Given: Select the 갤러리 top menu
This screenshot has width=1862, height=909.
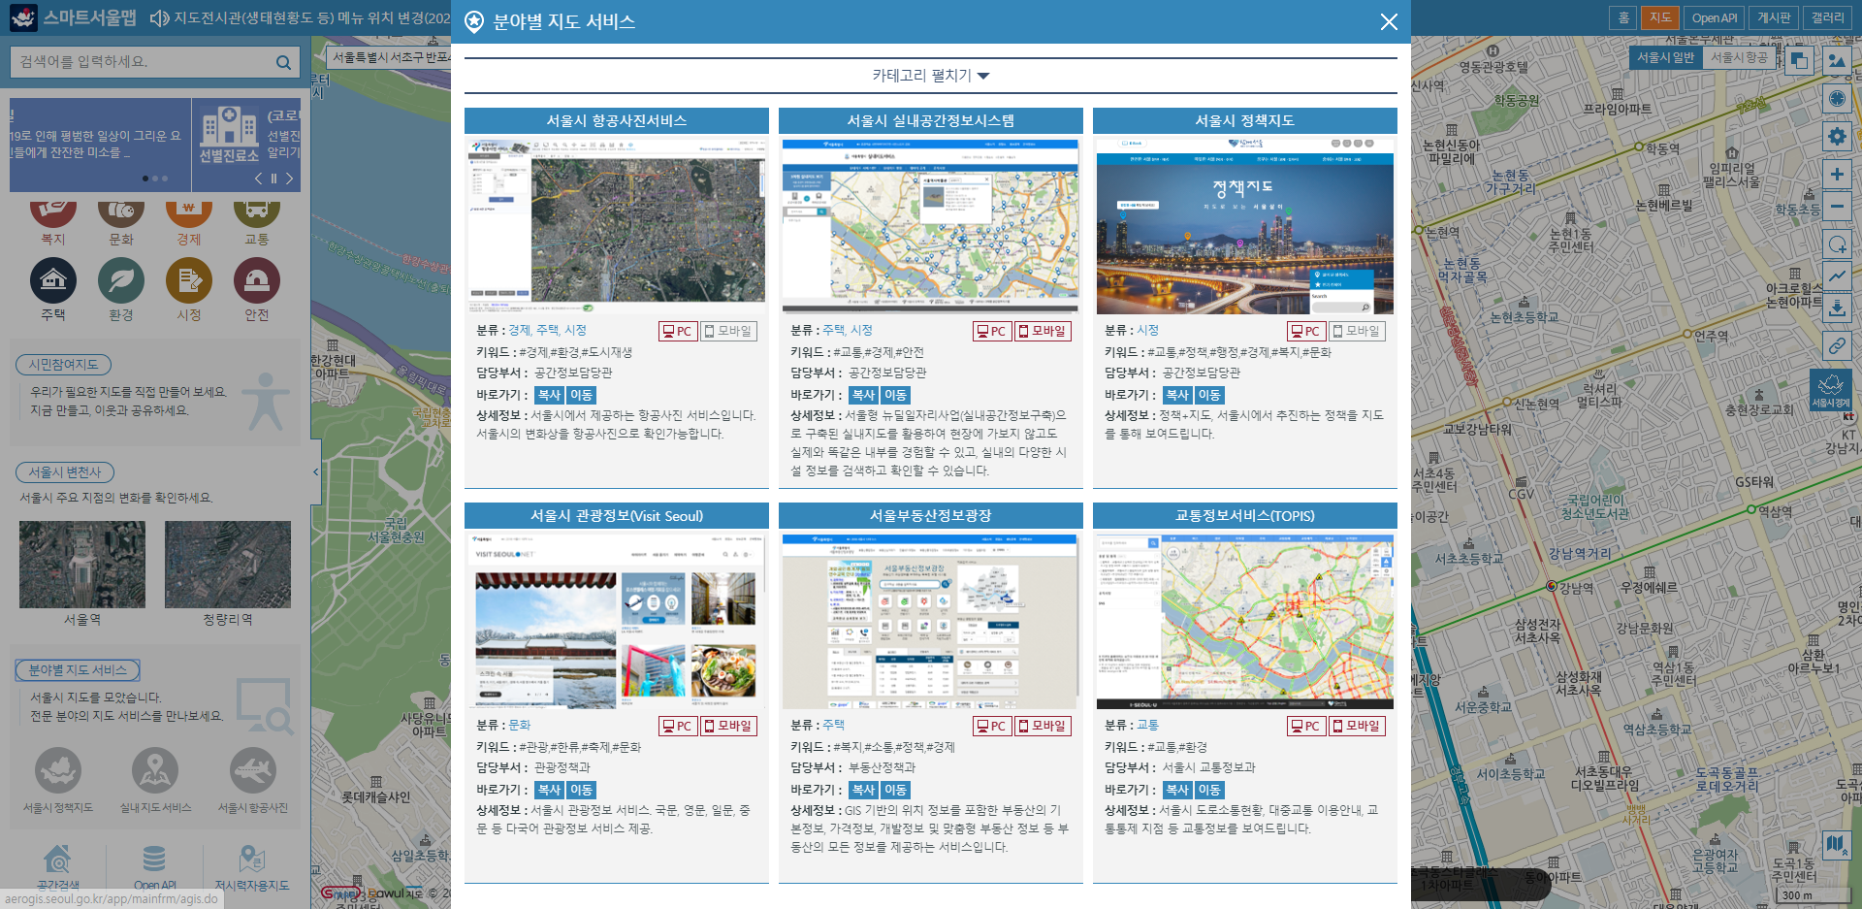Looking at the screenshot, I should coord(1828,17).
